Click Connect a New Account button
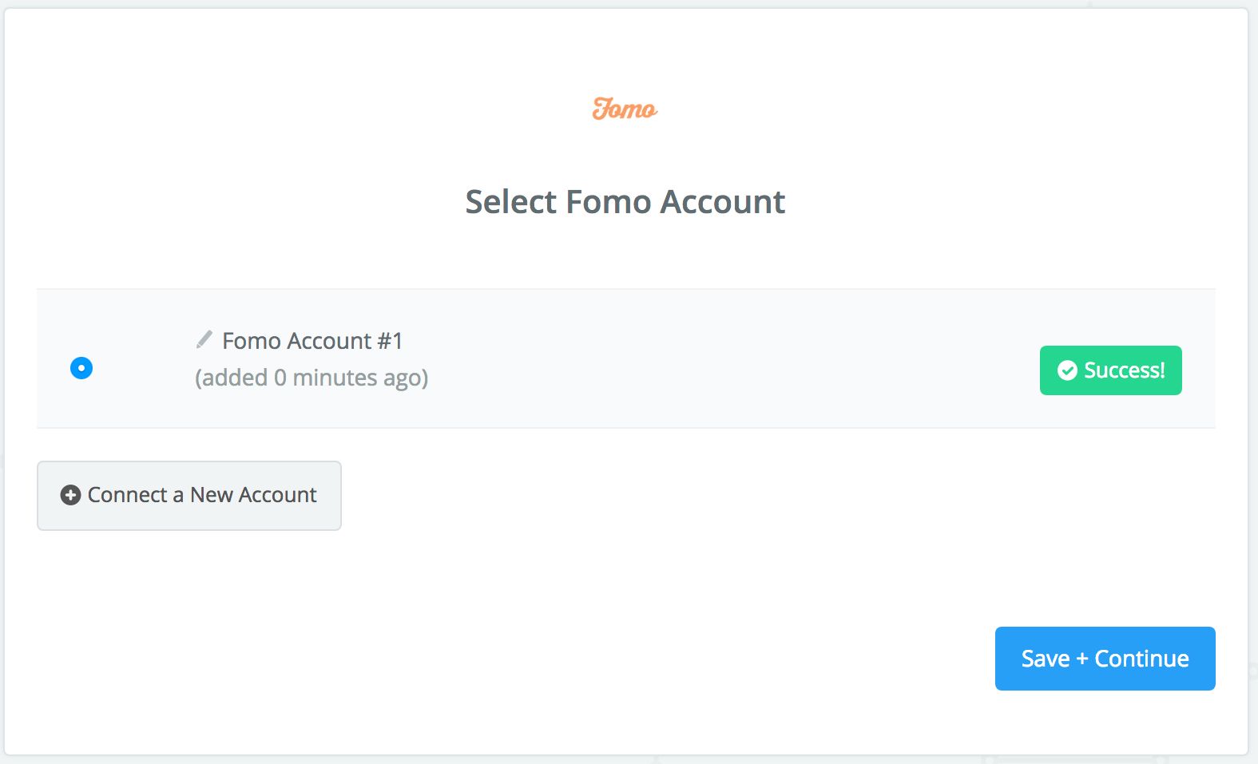1258x764 pixels. [189, 496]
